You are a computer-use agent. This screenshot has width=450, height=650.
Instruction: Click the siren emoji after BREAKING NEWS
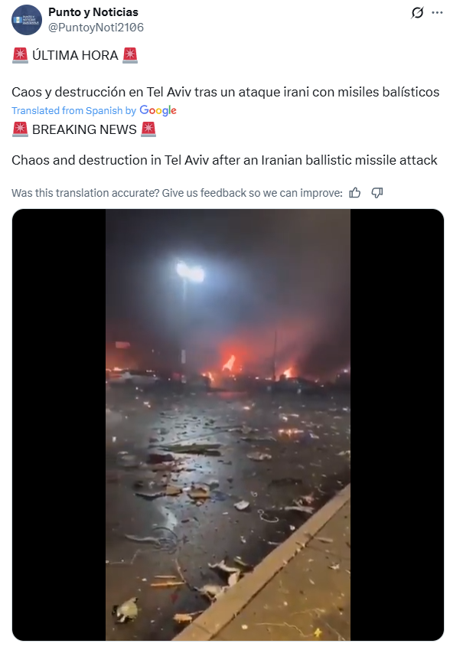148,129
